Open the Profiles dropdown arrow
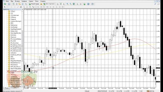 (10, 4)
